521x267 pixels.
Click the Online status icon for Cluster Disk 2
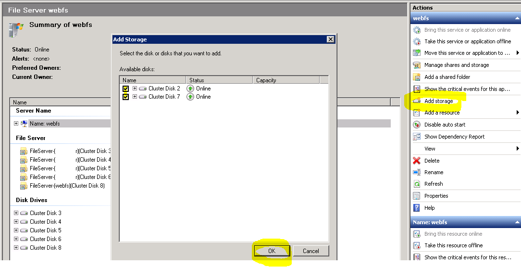[x=190, y=89]
